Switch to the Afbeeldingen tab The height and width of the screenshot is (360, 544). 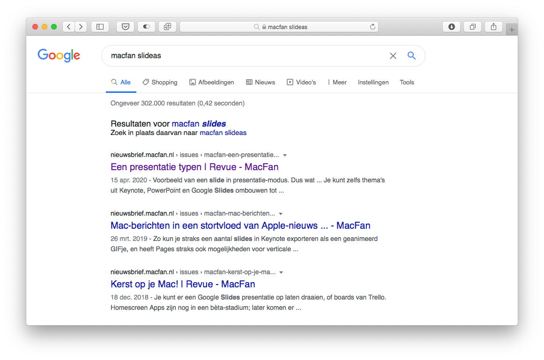click(211, 82)
